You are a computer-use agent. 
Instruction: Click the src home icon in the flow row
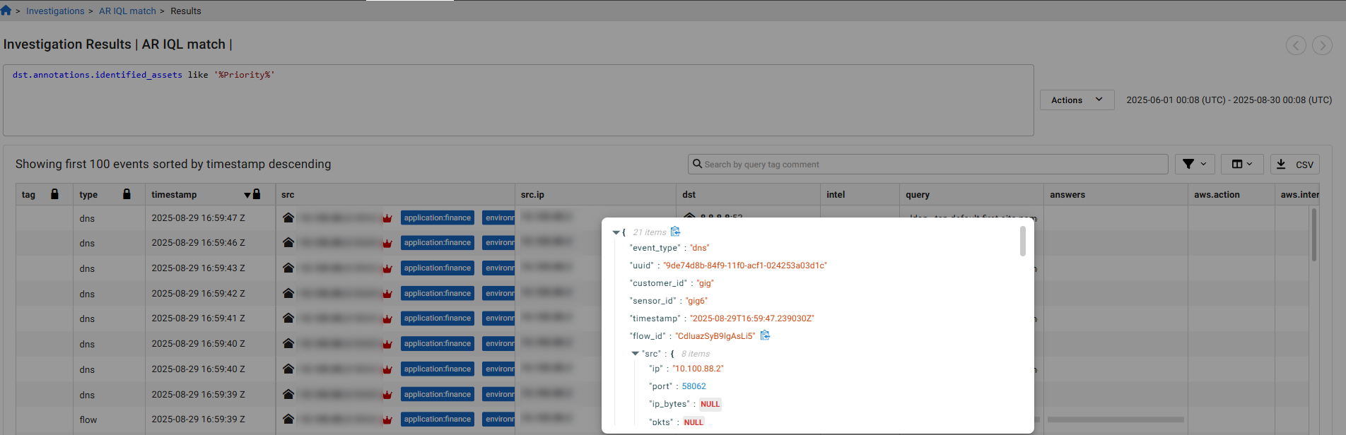[288, 419]
